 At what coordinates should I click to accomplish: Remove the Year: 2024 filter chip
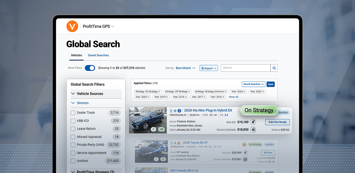click(245, 92)
